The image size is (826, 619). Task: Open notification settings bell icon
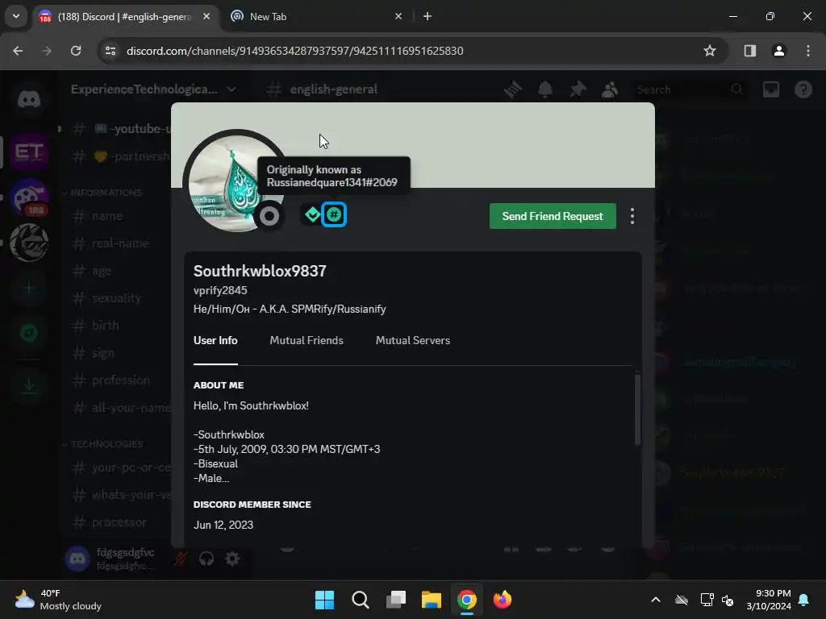pyautogui.click(x=545, y=89)
